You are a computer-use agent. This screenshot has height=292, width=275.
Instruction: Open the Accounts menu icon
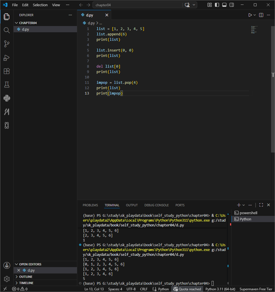coord(7,265)
